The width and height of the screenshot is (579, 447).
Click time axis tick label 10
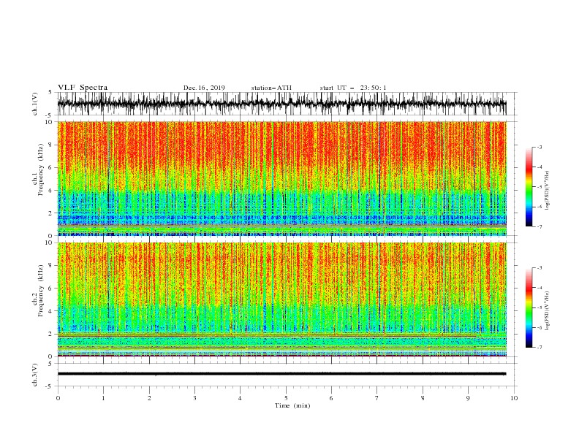click(514, 398)
